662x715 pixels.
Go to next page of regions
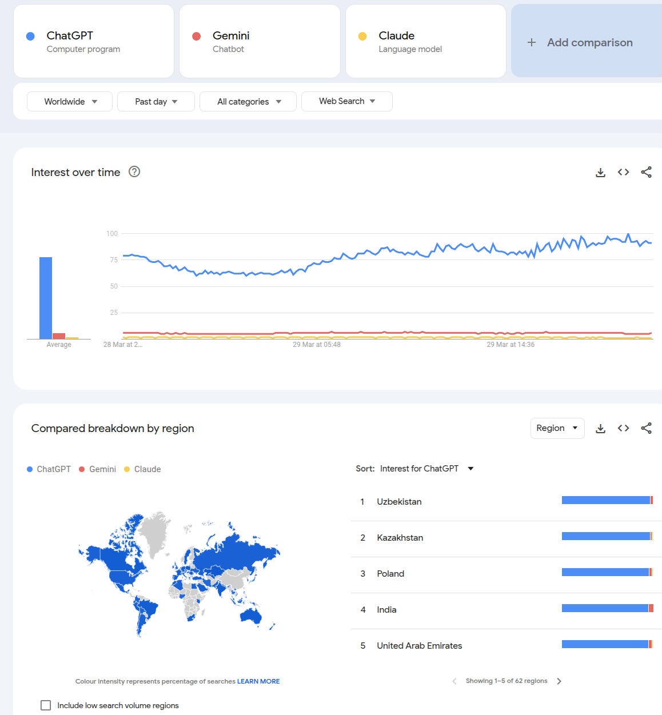pyautogui.click(x=559, y=681)
